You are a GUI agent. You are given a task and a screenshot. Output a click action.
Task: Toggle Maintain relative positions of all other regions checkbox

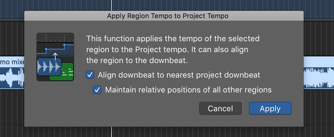click(x=97, y=90)
